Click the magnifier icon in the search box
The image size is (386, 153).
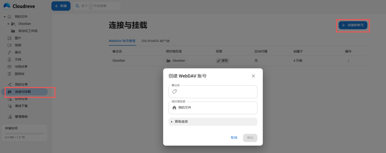pyautogui.click(x=77, y=6)
